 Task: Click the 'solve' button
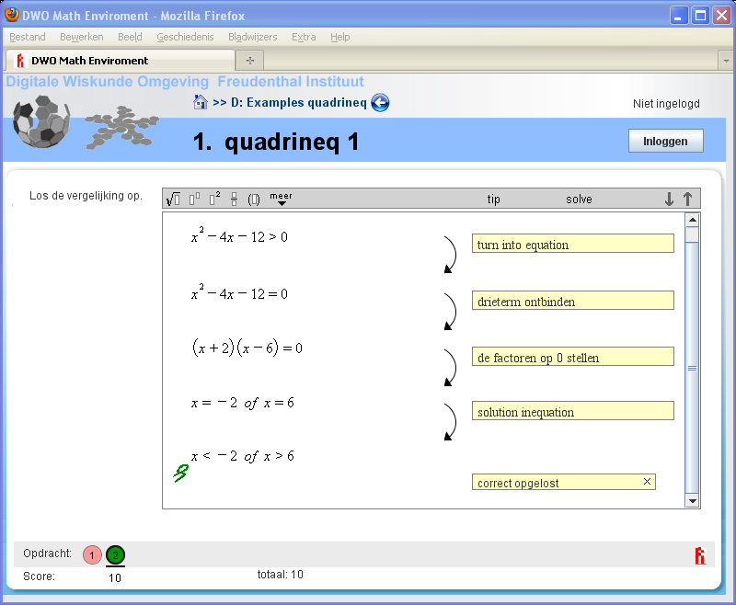tap(579, 200)
